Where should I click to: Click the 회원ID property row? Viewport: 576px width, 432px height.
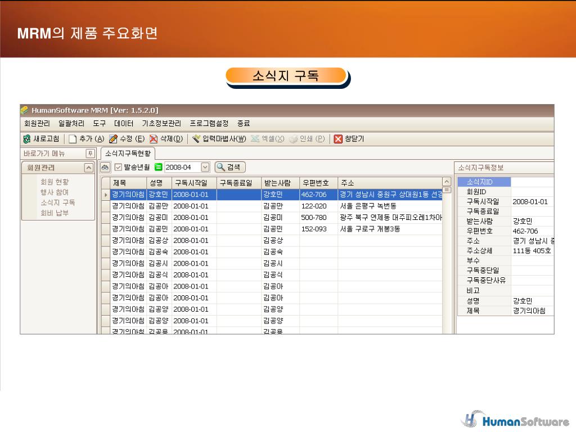506,192
